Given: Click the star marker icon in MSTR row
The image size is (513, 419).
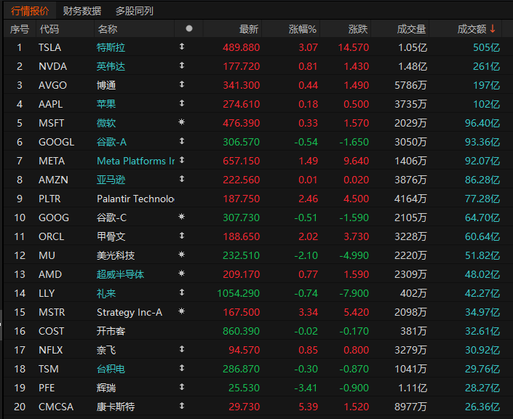Looking at the screenshot, I should pyautogui.click(x=182, y=311).
